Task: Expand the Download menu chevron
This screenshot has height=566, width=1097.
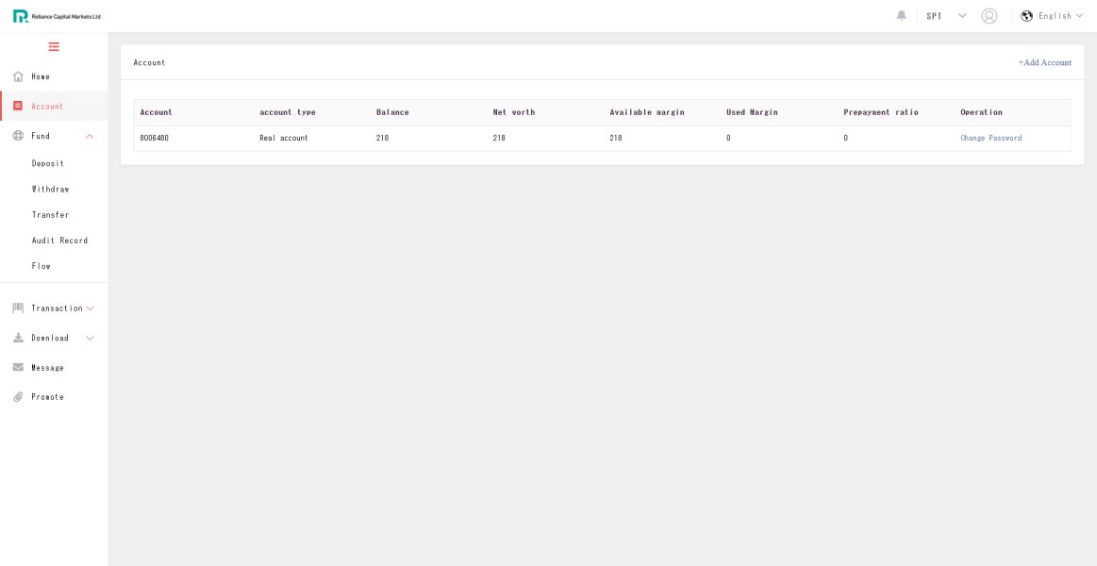Action: (x=90, y=338)
